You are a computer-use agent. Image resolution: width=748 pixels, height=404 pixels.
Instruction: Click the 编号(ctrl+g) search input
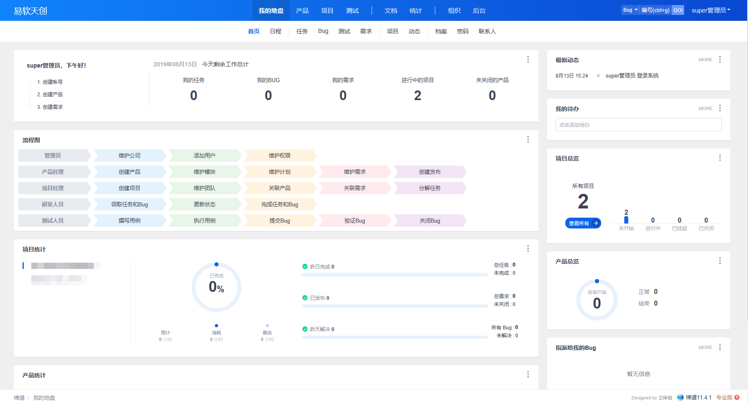click(655, 10)
